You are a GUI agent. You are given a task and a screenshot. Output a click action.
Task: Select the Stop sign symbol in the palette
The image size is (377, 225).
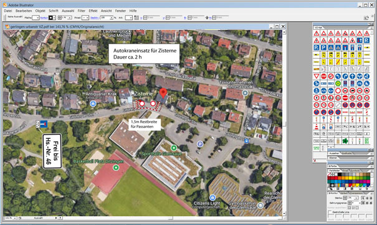point(324,76)
